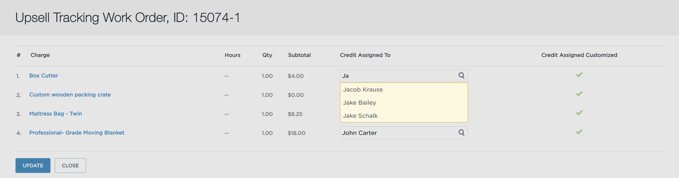The image size is (679, 178).
Task: Open Custom wooden packing crate link
Action: tap(70, 94)
